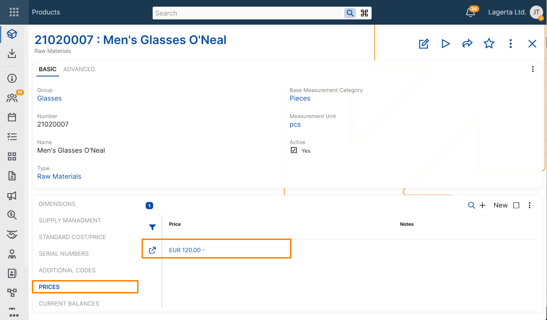This screenshot has width=547, height=320.
Task: Click the record count badge showing 1
Action: [x=149, y=206]
